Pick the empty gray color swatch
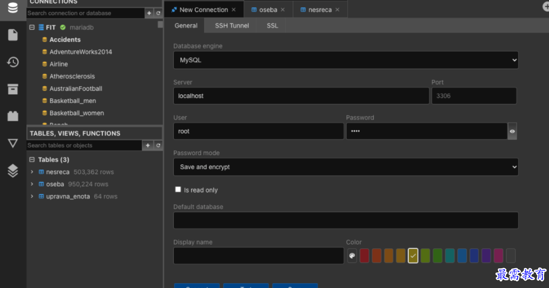 511,256
